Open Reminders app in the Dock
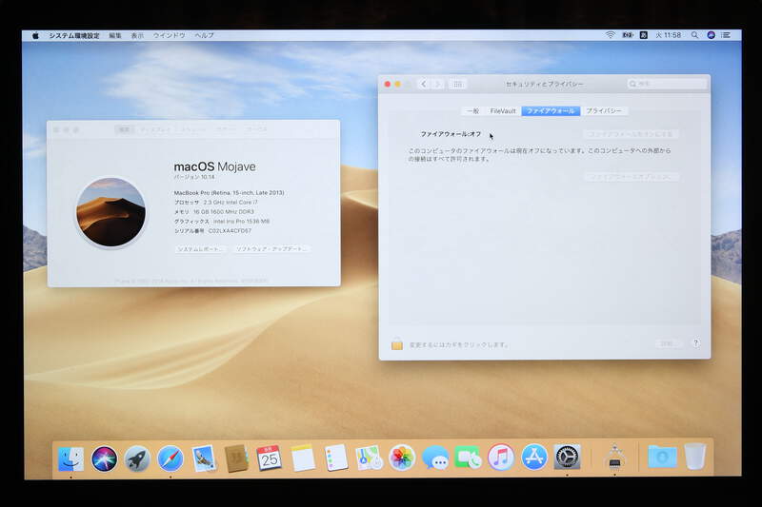762x507 pixels. 336,458
